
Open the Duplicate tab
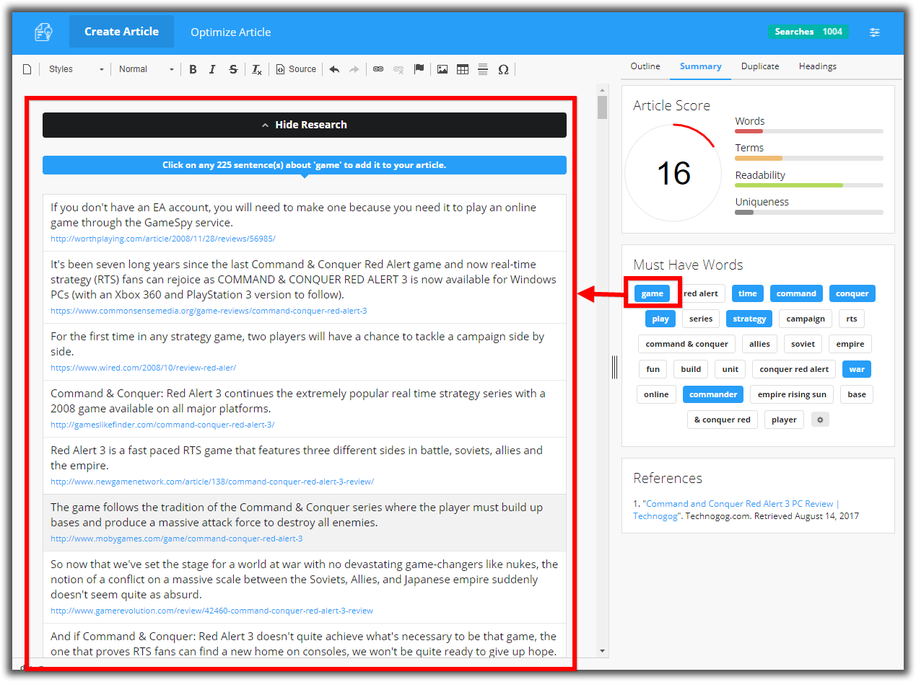coord(760,66)
